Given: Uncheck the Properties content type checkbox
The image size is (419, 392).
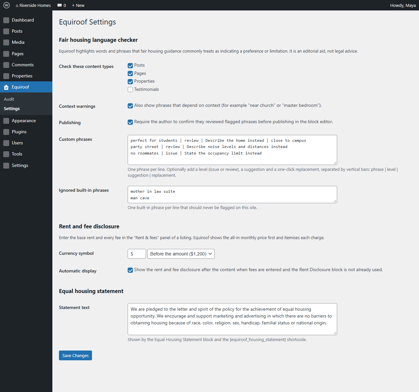Looking at the screenshot, I should [130, 82].
